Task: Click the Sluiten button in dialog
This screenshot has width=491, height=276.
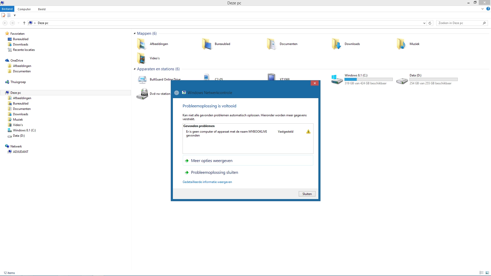Action: [x=307, y=194]
